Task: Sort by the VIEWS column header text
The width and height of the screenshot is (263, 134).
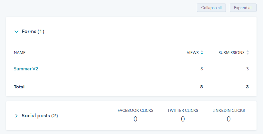Action: pos(193,53)
